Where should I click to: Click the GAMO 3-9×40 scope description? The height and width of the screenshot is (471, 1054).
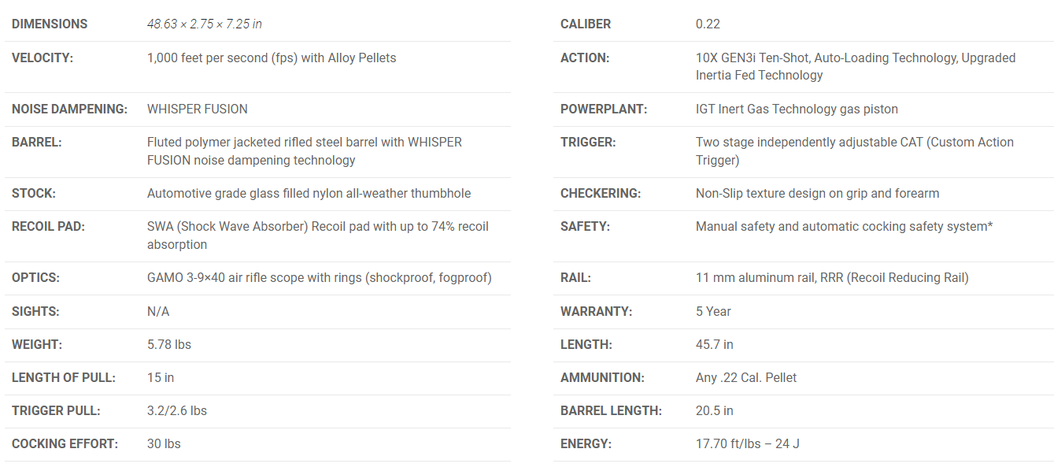(x=319, y=278)
